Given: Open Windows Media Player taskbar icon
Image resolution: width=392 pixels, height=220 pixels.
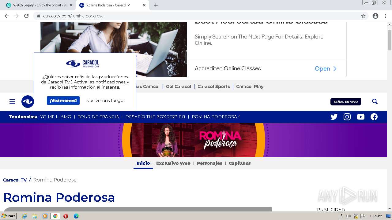Looking at the screenshot, I should [x=45, y=216].
